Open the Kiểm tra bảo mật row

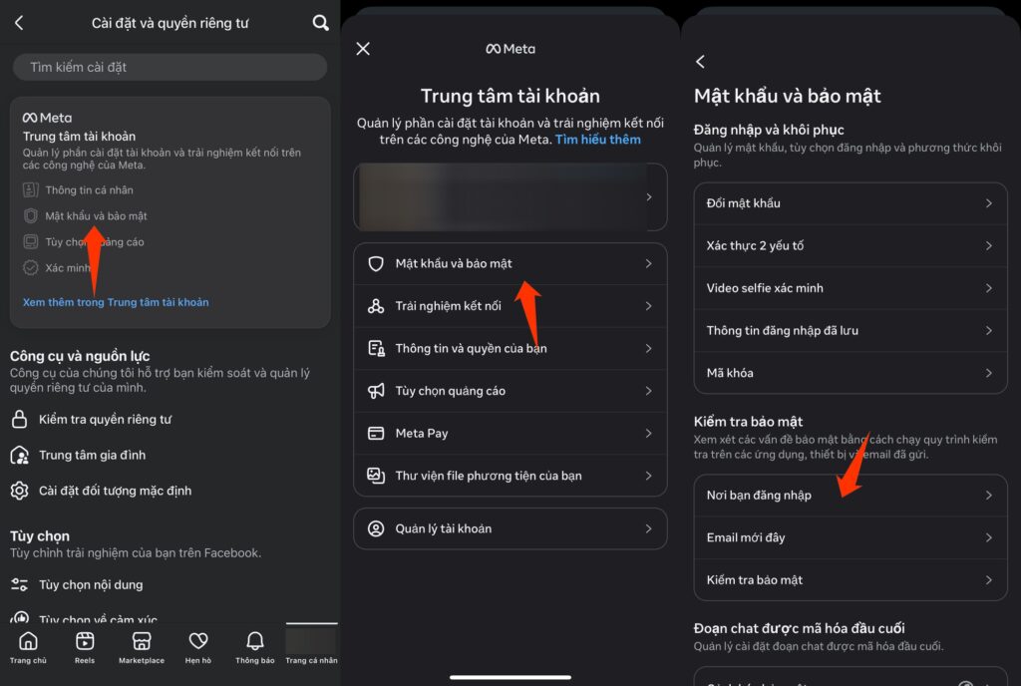click(851, 580)
